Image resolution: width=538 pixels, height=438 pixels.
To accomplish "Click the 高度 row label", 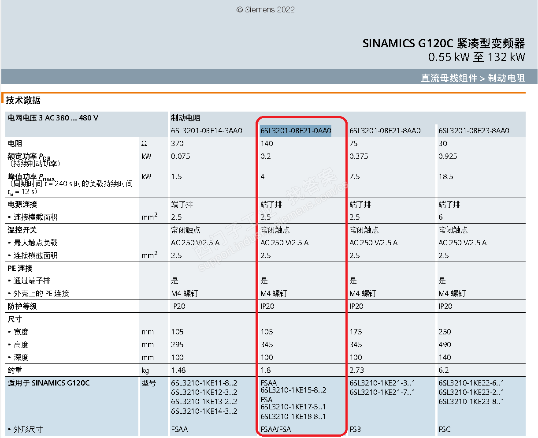I will point(21,344).
